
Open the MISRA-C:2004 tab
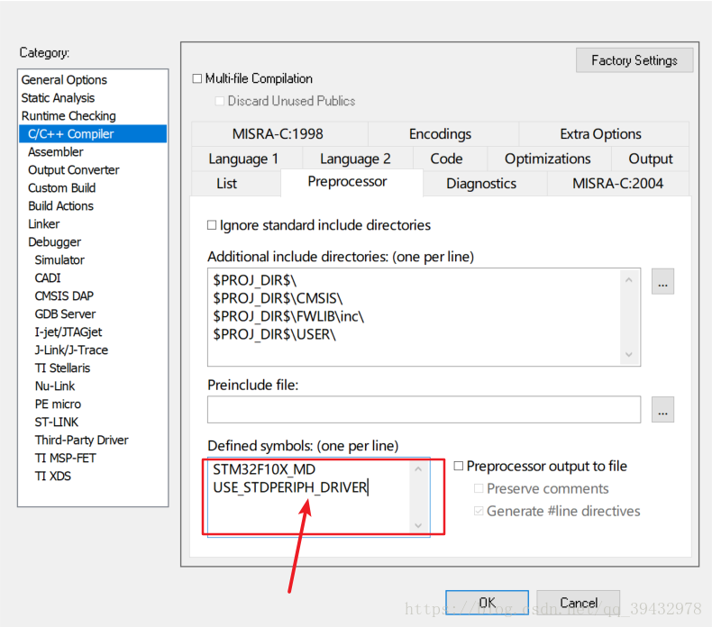tap(617, 184)
